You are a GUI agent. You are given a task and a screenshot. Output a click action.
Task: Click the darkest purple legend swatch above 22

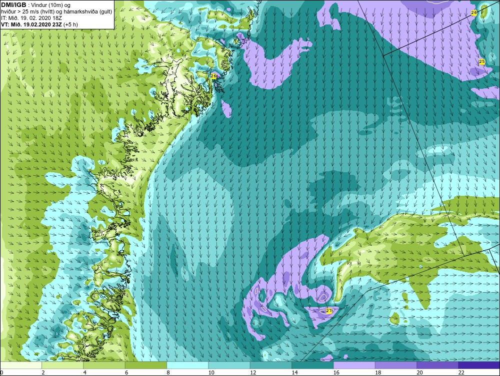pos(479,365)
